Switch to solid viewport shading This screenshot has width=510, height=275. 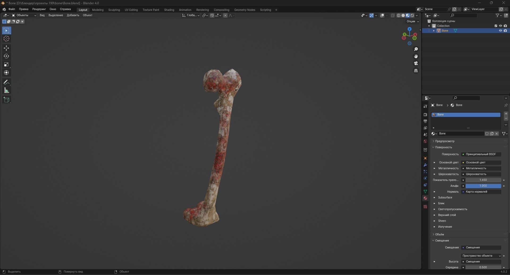coord(403,15)
